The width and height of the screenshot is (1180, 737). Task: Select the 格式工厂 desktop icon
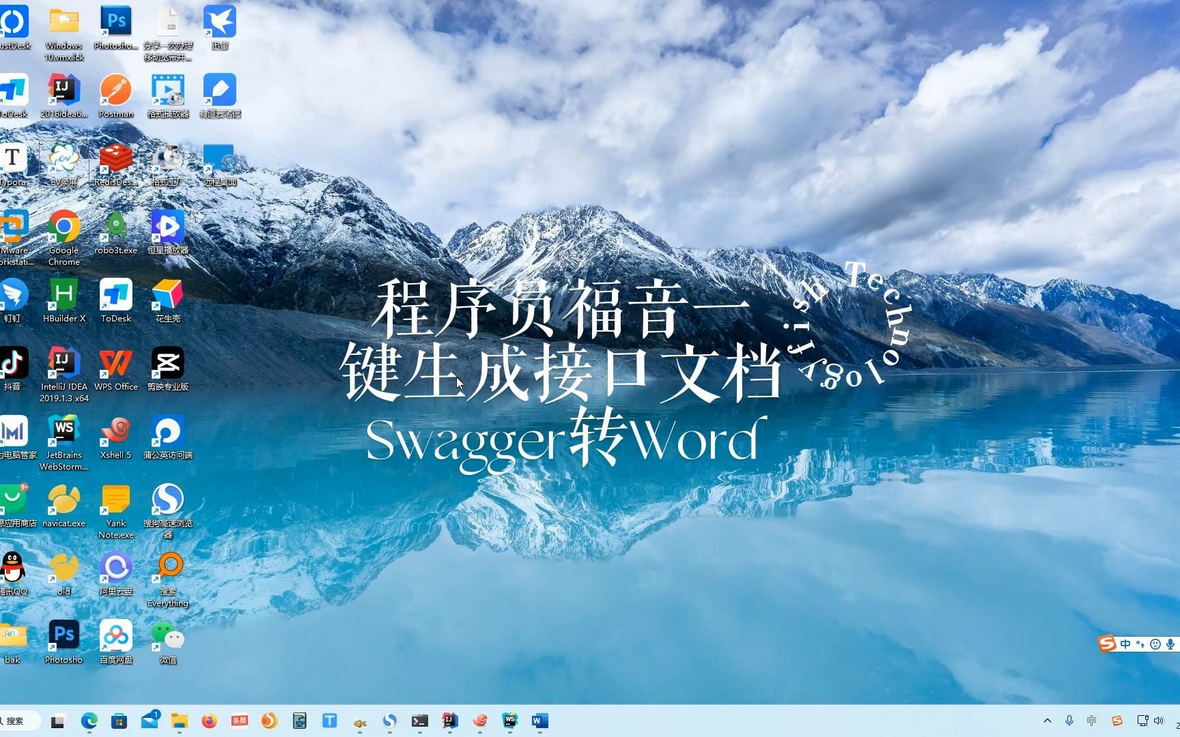pos(167,164)
